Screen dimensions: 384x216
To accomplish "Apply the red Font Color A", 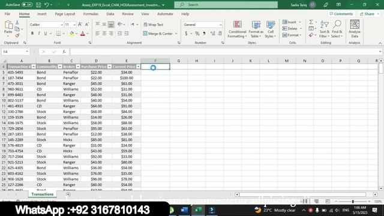I will [x=83, y=34].
